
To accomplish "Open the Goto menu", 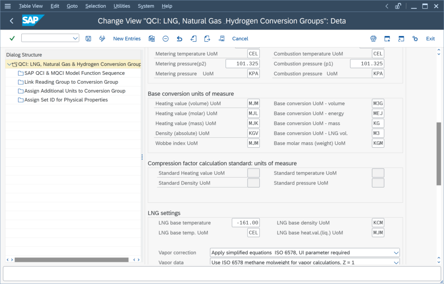I will point(72,6).
